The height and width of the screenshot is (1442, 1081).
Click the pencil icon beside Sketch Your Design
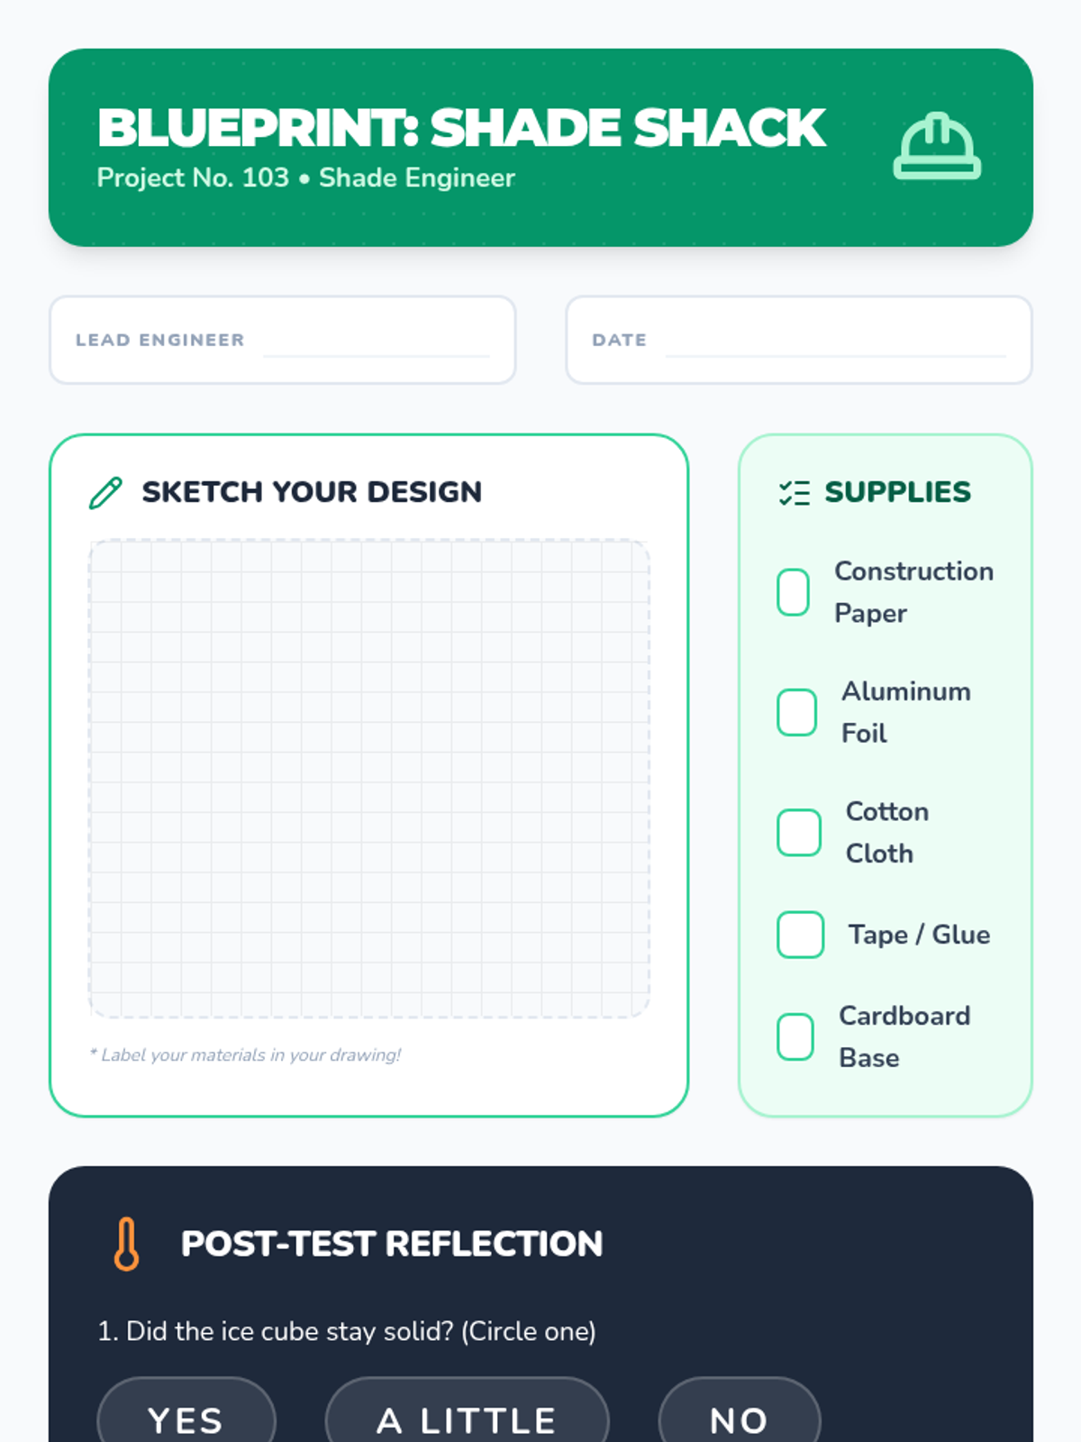(x=105, y=493)
